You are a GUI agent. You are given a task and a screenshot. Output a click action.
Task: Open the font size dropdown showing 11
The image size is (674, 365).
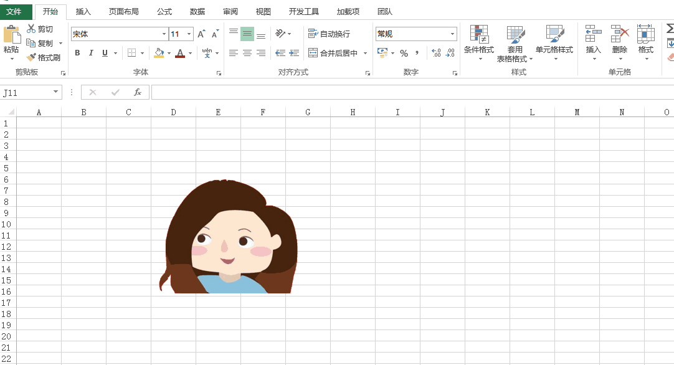[x=189, y=34]
